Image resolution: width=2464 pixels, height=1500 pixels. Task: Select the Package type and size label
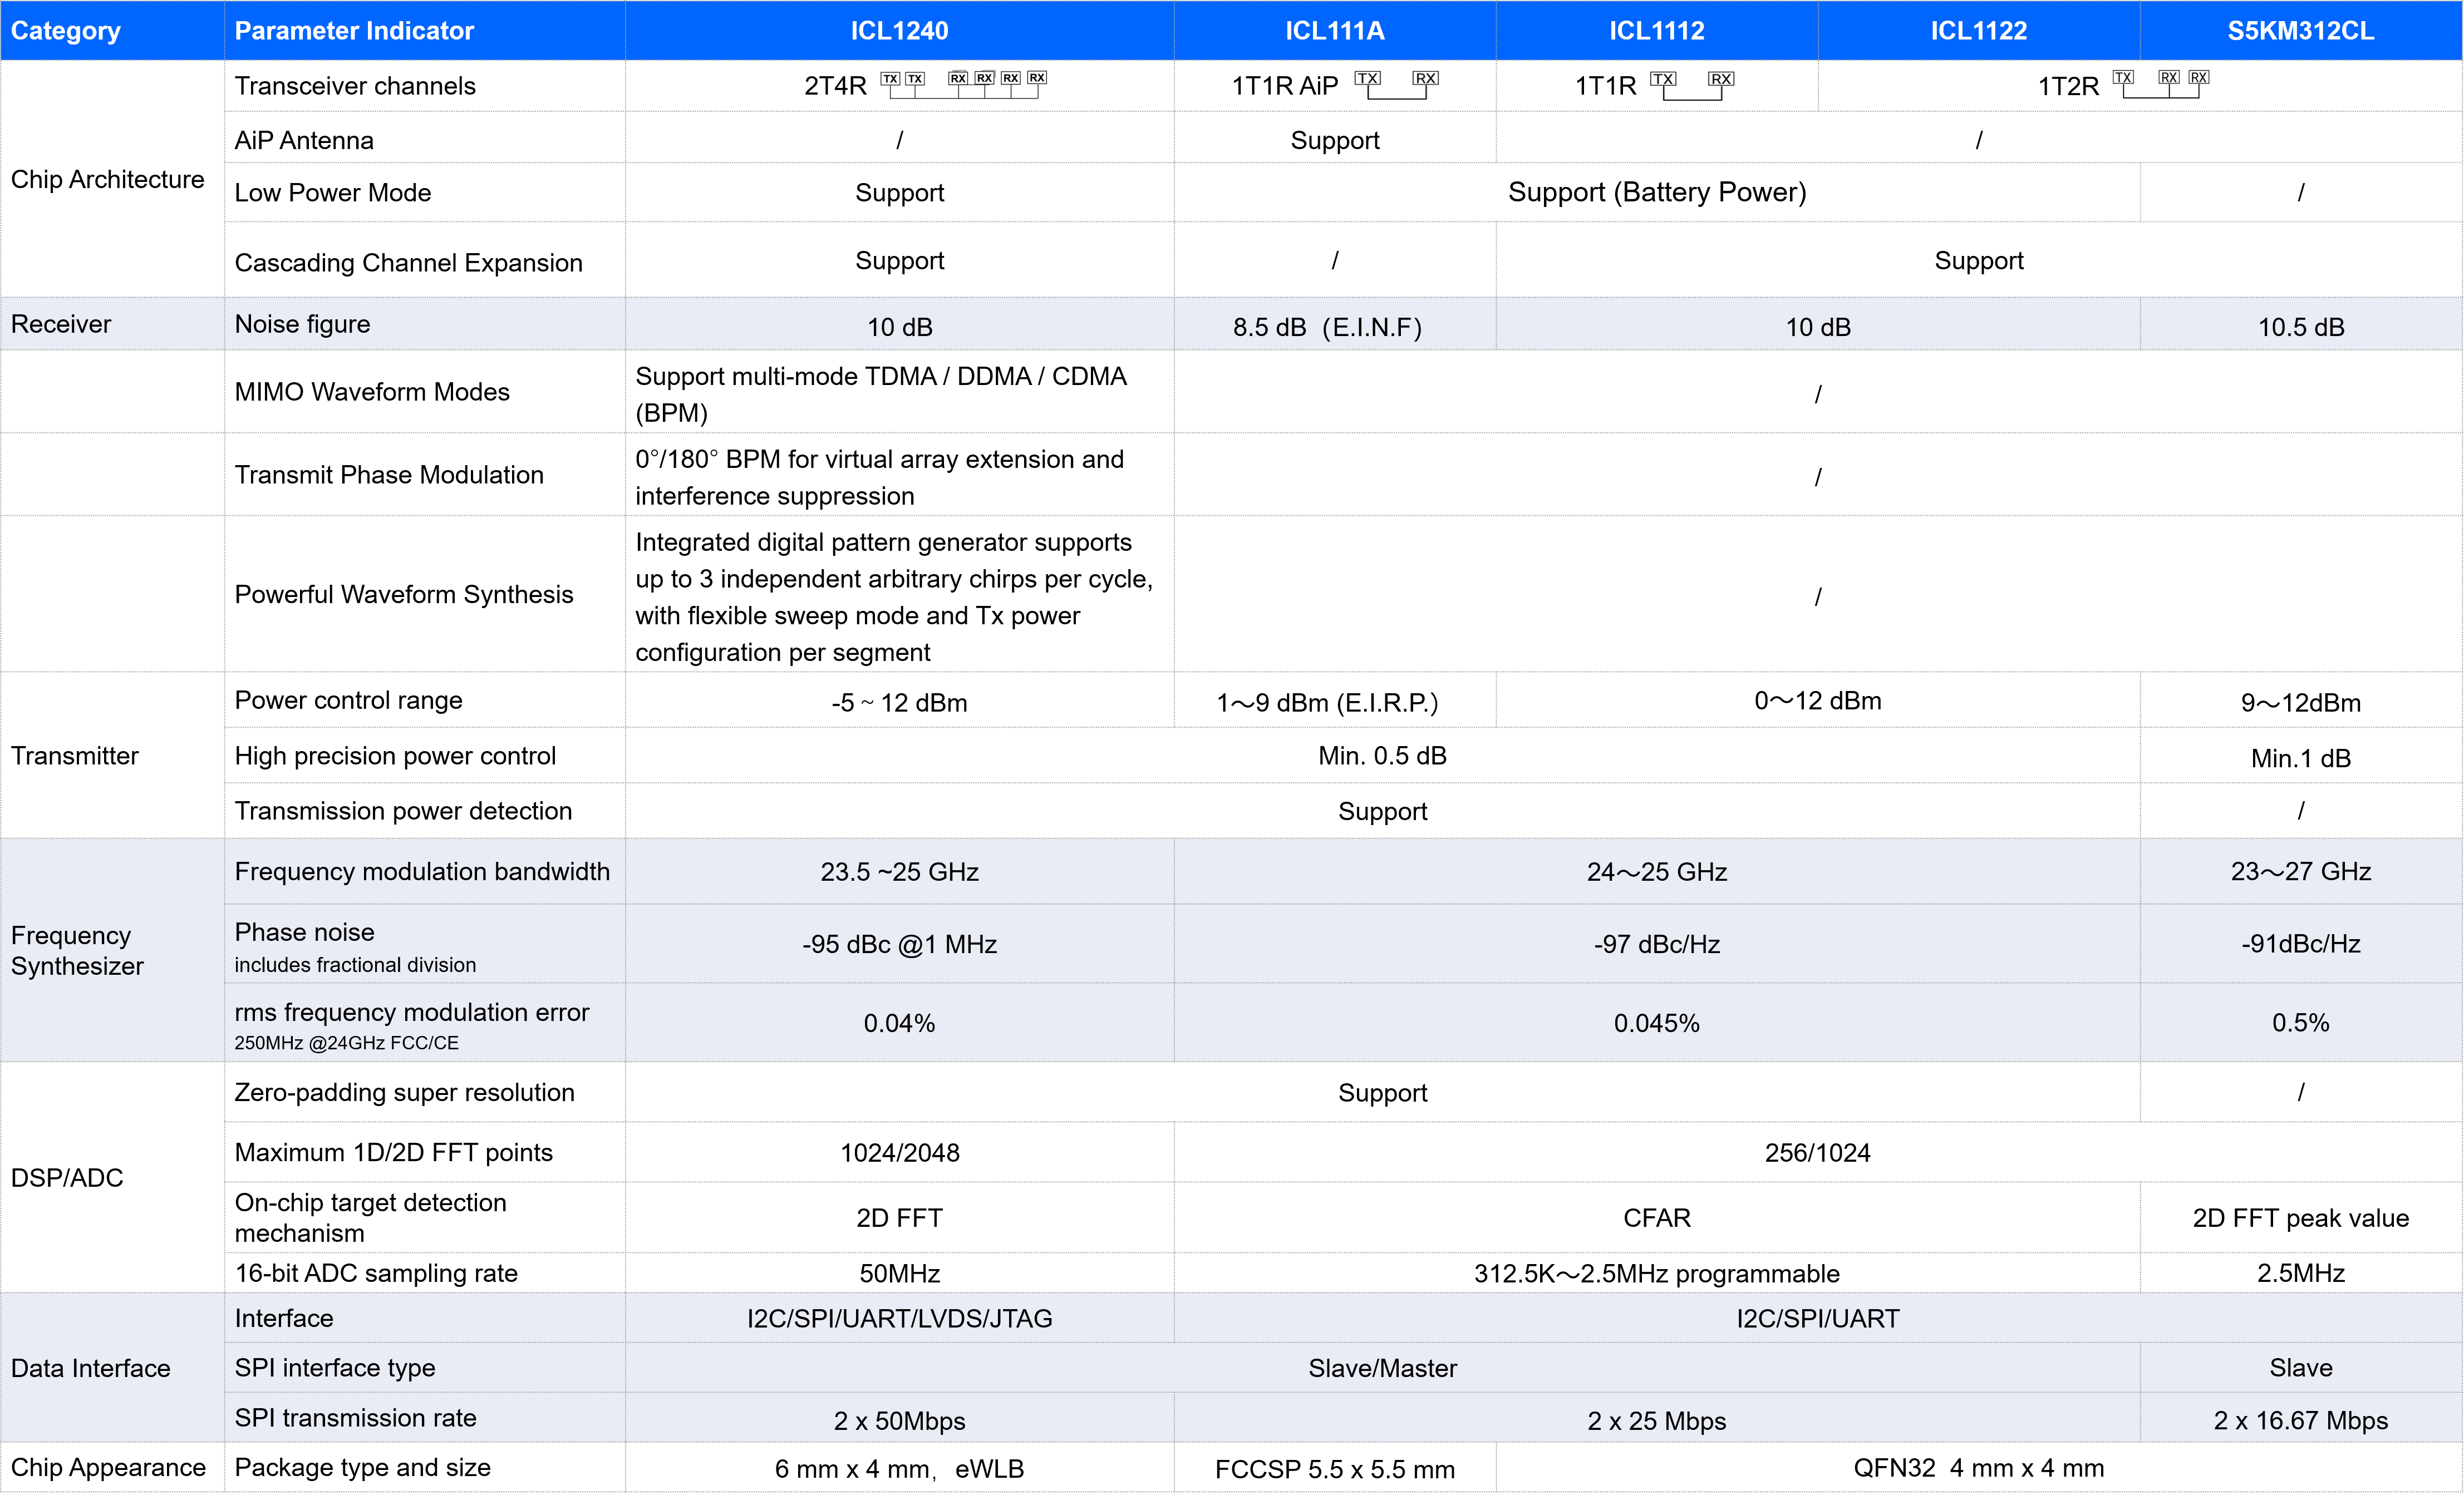[x=362, y=1467]
